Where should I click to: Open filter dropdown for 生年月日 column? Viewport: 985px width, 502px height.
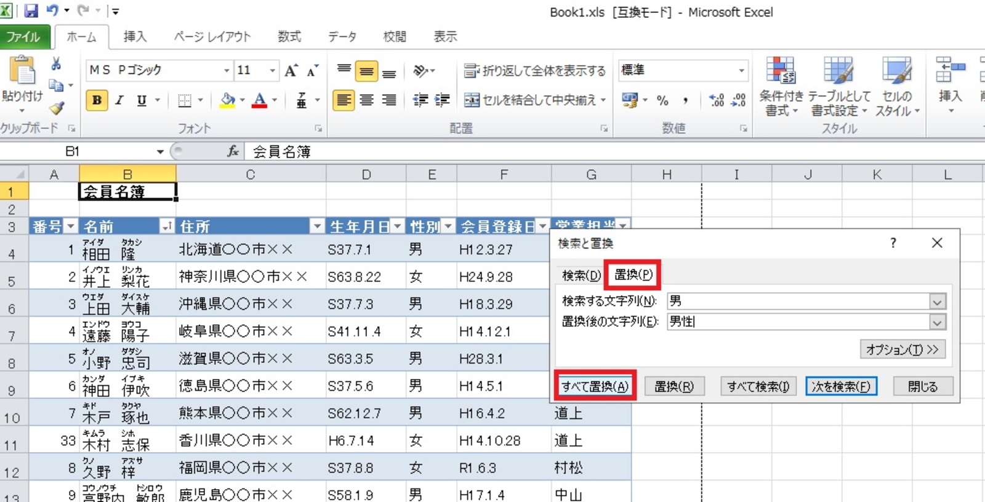(x=398, y=226)
